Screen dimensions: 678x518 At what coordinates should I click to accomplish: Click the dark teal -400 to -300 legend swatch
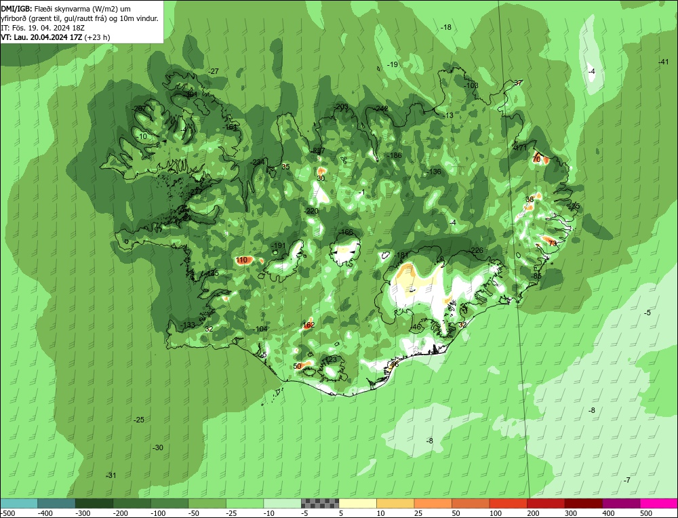[57, 503]
